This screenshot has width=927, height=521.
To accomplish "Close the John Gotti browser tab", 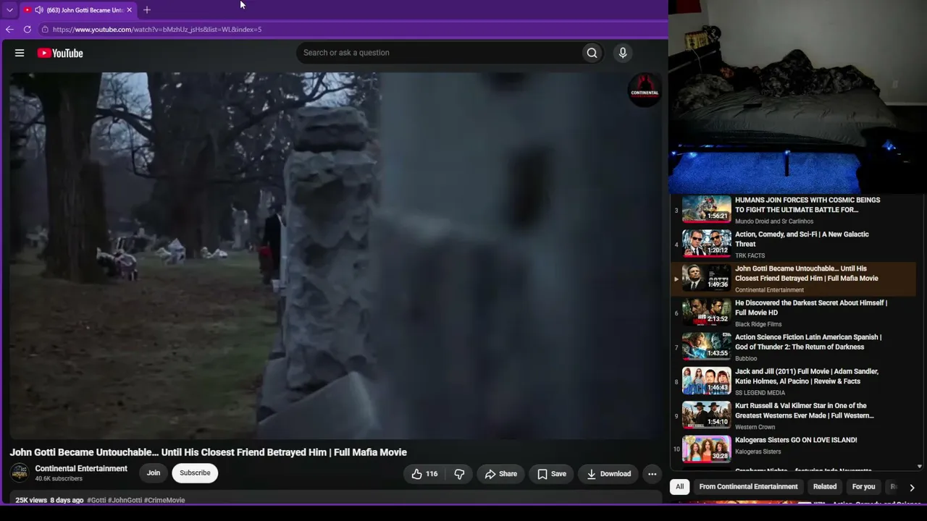I will (x=129, y=10).
